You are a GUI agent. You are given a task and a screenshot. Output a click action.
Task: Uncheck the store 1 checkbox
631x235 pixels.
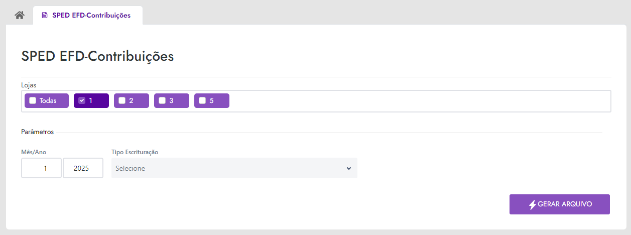point(82,100)
